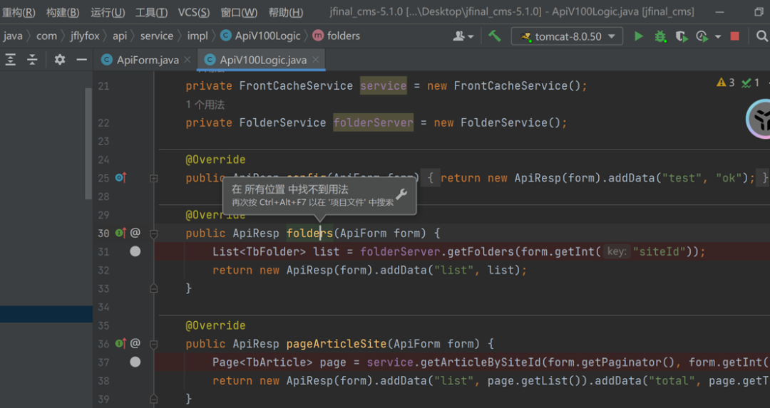Open project panel settings gear
This screenshot has width=770, height=408.
pyautogui.click(x=60, y=60)
